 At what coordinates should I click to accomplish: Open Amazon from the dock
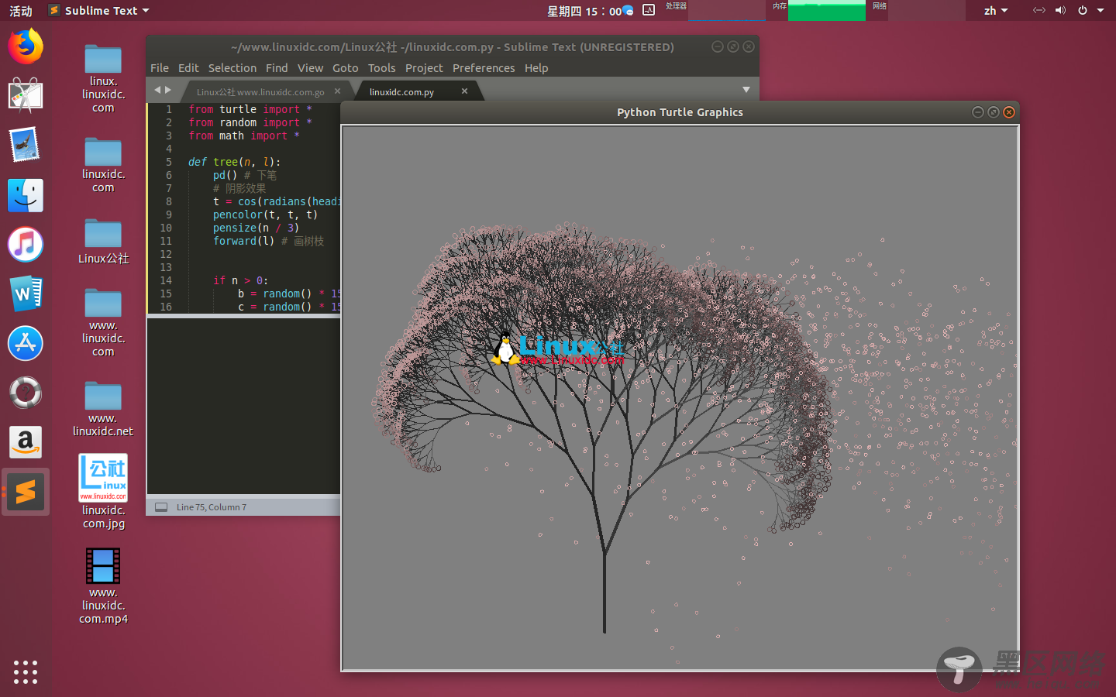tap(26, 442)
